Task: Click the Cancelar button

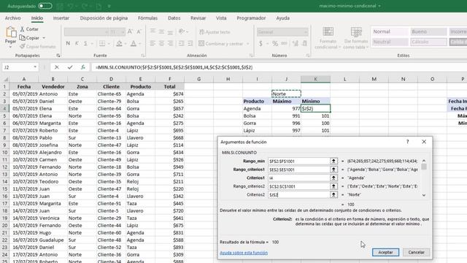Action: coord(416,252)
